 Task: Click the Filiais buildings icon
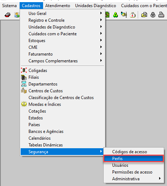(24, 77)
